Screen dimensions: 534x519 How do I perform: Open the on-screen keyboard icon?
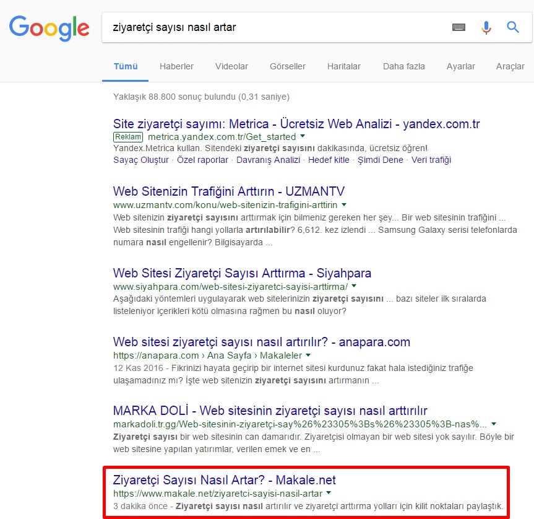[459, 27]
